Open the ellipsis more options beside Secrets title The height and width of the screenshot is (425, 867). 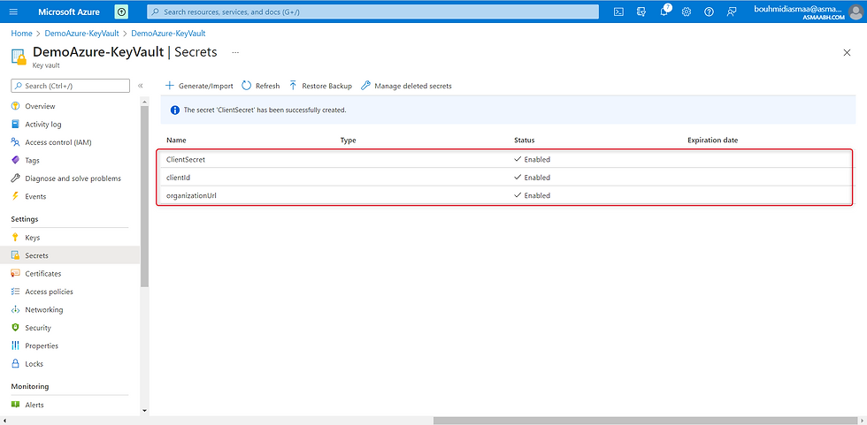[x=235, y=52]
